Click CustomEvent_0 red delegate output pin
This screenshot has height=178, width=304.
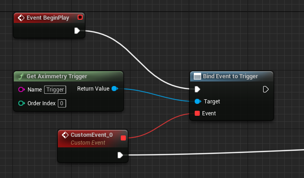pyautogui.click(x=124, y=138)
